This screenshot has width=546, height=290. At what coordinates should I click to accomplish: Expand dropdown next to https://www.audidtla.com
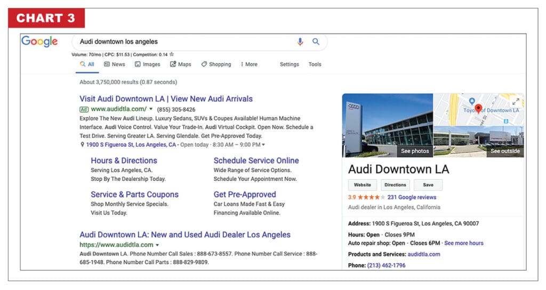[x=157, y=245]
